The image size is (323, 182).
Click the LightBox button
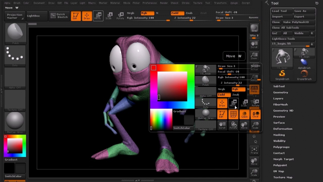pos(37,16)
